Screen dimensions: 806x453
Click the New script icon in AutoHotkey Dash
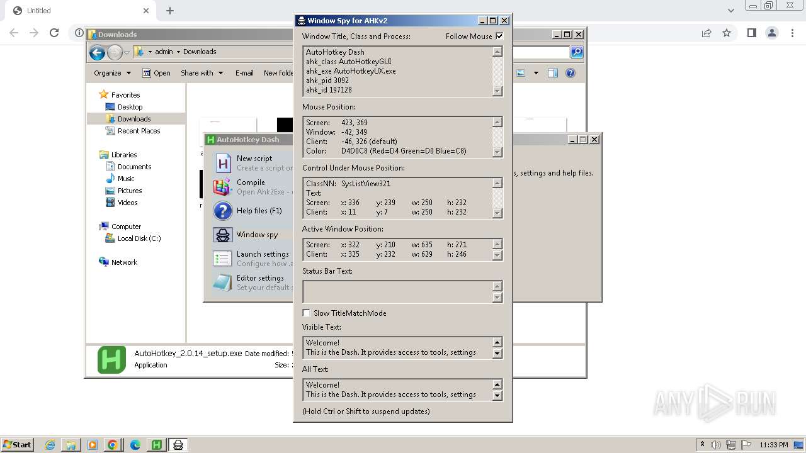tap(223, 163)
